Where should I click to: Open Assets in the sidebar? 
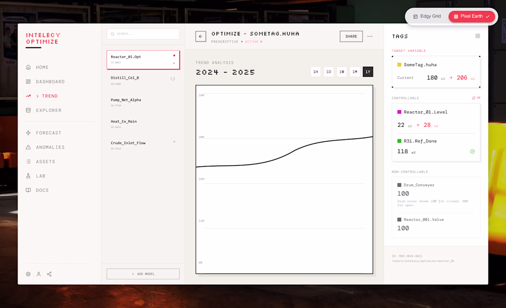click(45, 161)
